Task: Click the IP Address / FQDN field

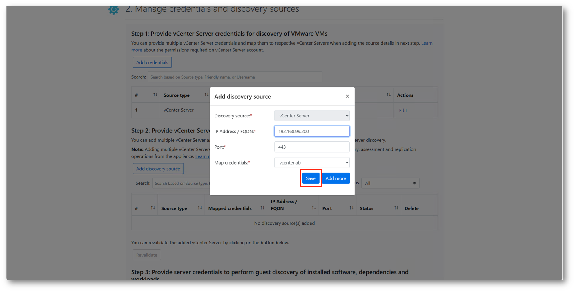Action: (x=312, y=131)
